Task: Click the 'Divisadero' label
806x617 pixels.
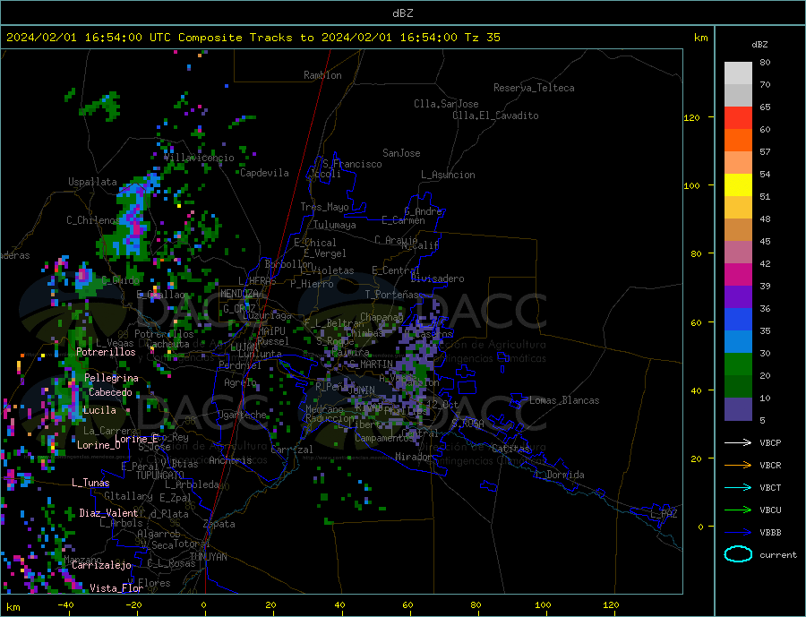Action: coord(437,279)
